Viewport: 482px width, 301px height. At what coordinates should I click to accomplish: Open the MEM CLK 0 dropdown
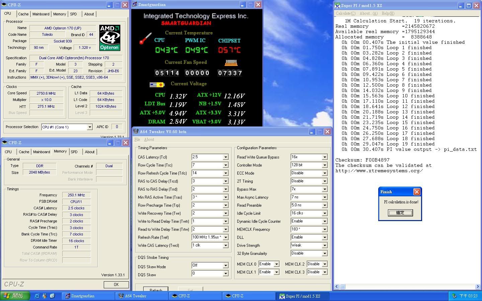point(276,264)
